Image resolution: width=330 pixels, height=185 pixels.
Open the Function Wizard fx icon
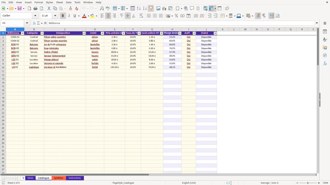(34, 23)
